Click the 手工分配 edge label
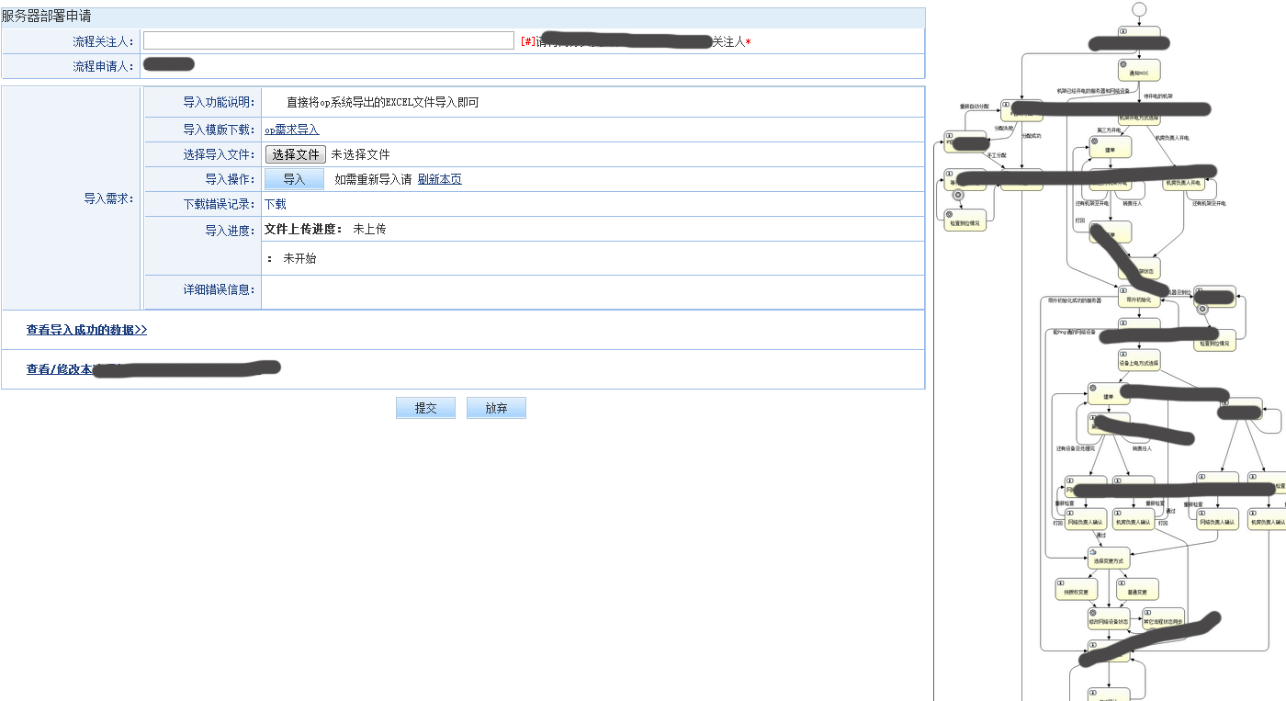This screenshot has height=701, width=1286. coord(996,155)
